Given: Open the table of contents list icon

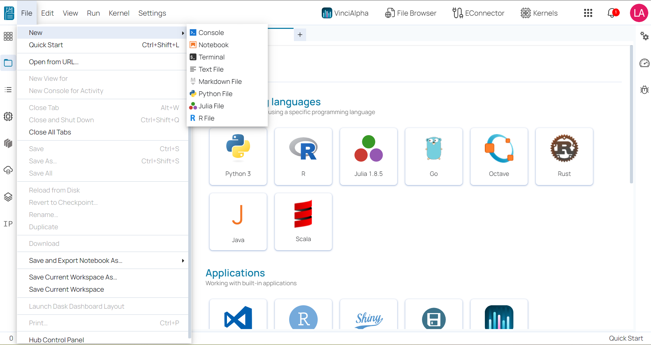Looking at the screenshot, I should (x=8, y=90).
